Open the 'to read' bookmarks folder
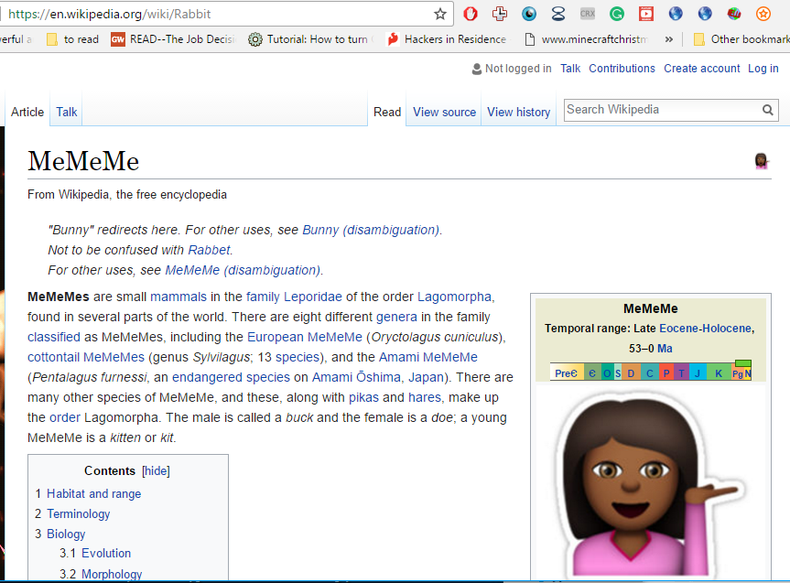Image resolution: width=790 pixels, height=583 pixels. (72, 39)
